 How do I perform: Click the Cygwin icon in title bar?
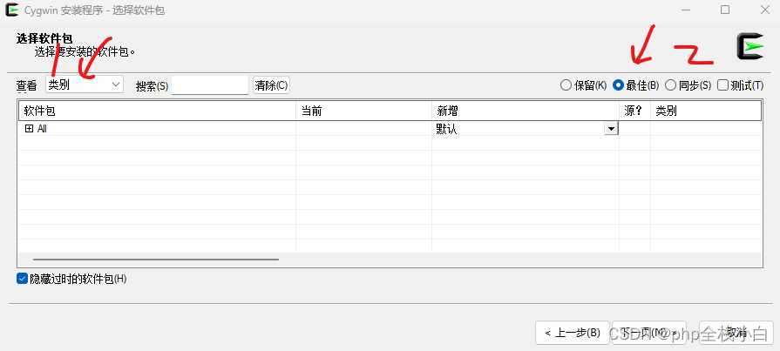[x=11, y=10]
